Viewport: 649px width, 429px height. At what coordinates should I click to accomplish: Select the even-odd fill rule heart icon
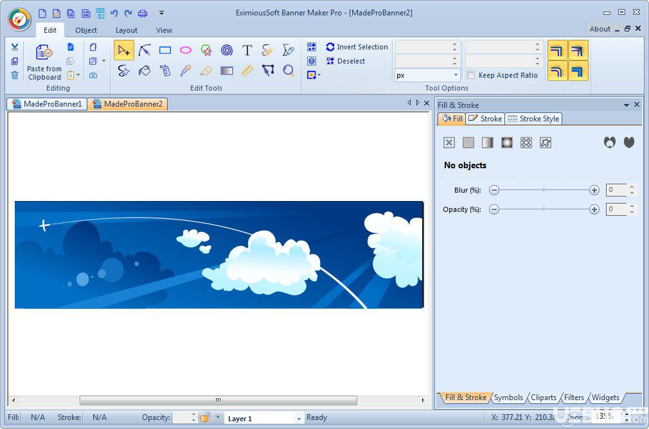610,143
